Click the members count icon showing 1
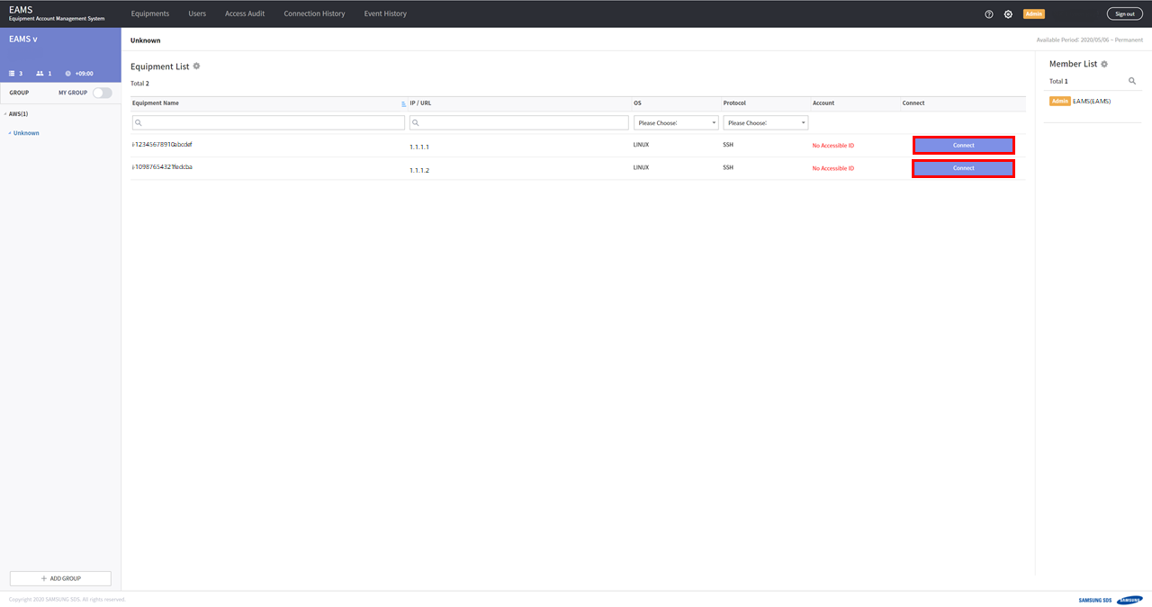The image size is (1152, 607). pos(40,74)
